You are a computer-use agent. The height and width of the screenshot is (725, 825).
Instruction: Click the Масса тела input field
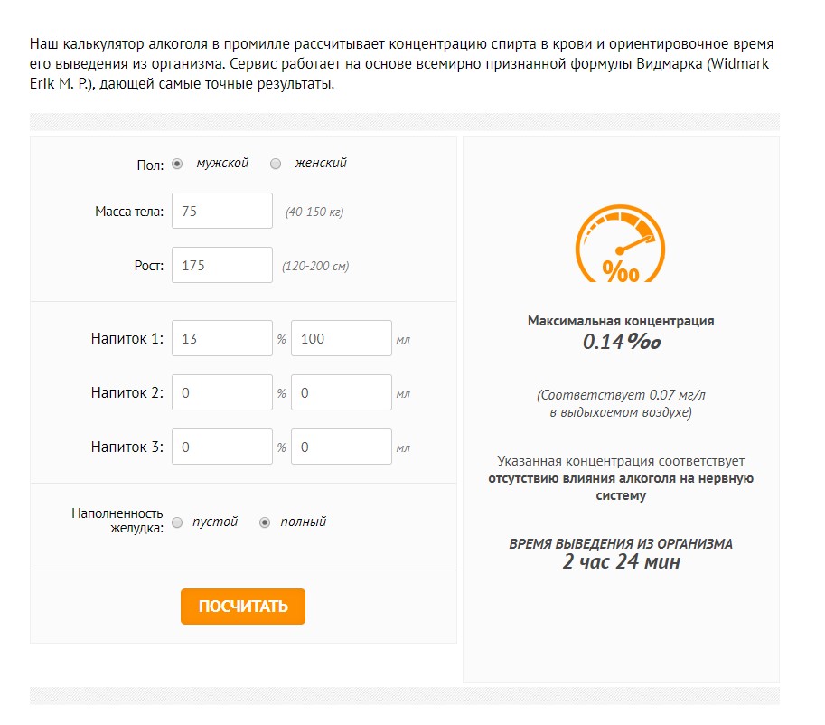point(222,211)
